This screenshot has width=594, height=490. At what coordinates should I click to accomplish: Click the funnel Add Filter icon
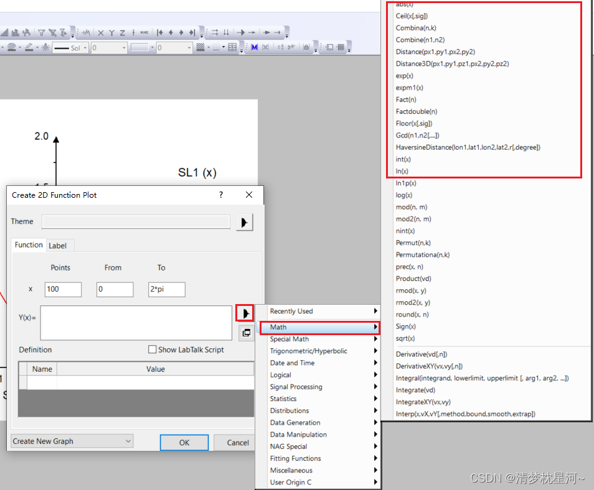tap(41, 32)
